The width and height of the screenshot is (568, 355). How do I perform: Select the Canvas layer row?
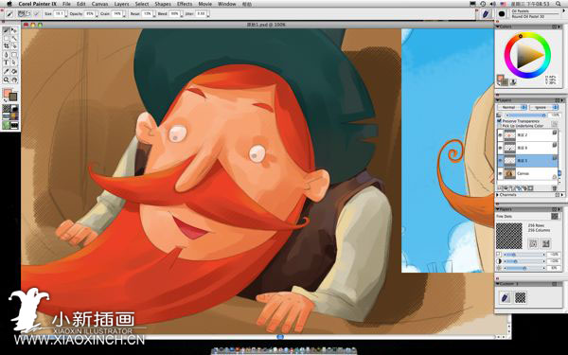click(x=528, y=174)
